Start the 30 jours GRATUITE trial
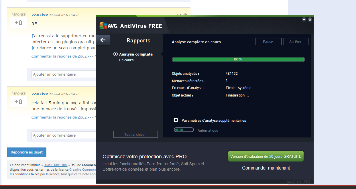The width and height of the screenshot is (356, 189). pyautogui.click(x=266, y=156)
